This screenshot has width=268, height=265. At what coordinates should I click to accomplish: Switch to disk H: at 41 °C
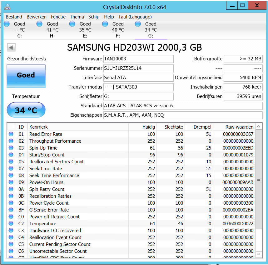[52, 30]
